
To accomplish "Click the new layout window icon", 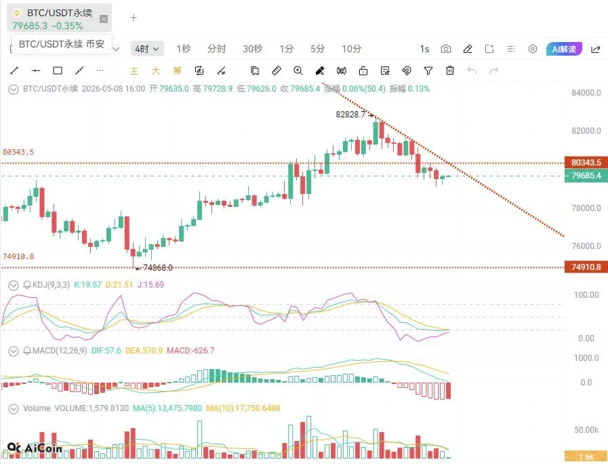I will 489,49.
